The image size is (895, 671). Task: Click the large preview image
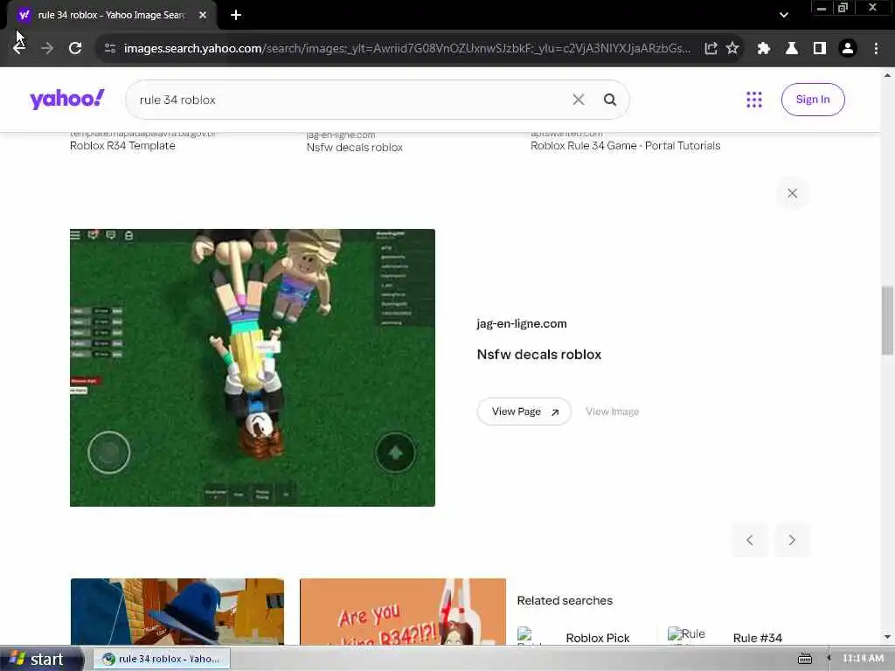(x=253, y=368)
